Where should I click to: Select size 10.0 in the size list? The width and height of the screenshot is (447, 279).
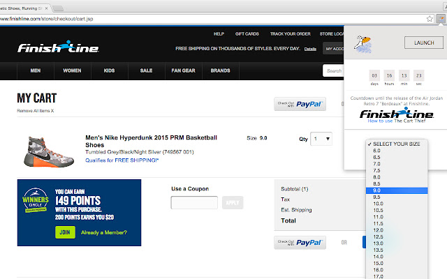coord(397,204)
